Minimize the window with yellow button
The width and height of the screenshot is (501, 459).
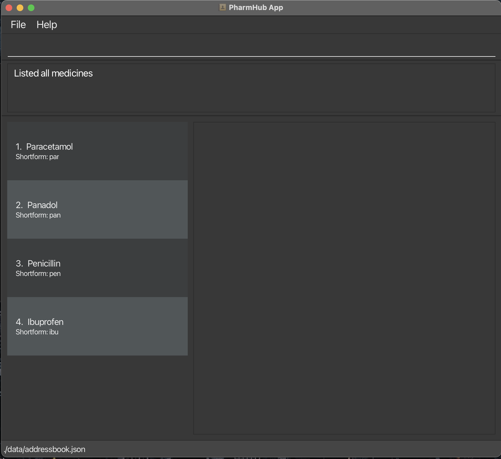click(x=20, y=8)
